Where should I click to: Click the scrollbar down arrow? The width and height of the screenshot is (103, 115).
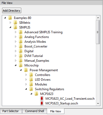coord(98,104)
